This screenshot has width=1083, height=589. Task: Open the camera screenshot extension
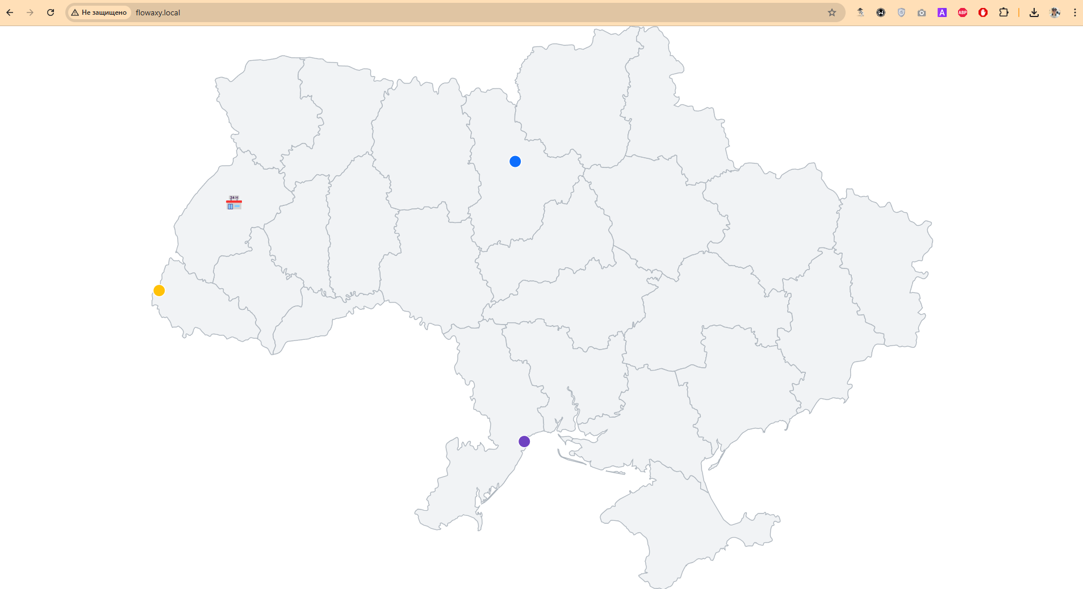(922, 12)
